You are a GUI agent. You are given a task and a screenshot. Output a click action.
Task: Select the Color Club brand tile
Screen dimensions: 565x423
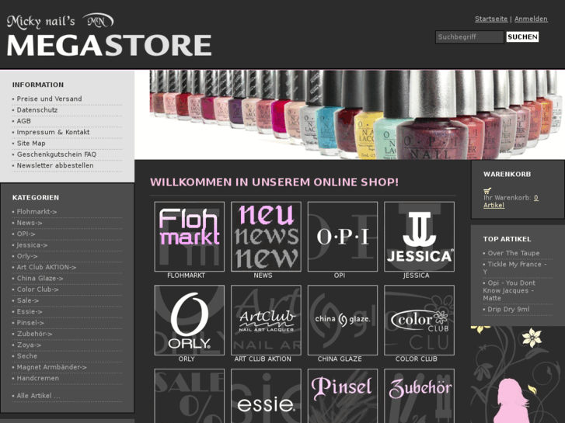[x=420, y=320]
